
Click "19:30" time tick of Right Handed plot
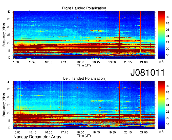tap(112, 62)
